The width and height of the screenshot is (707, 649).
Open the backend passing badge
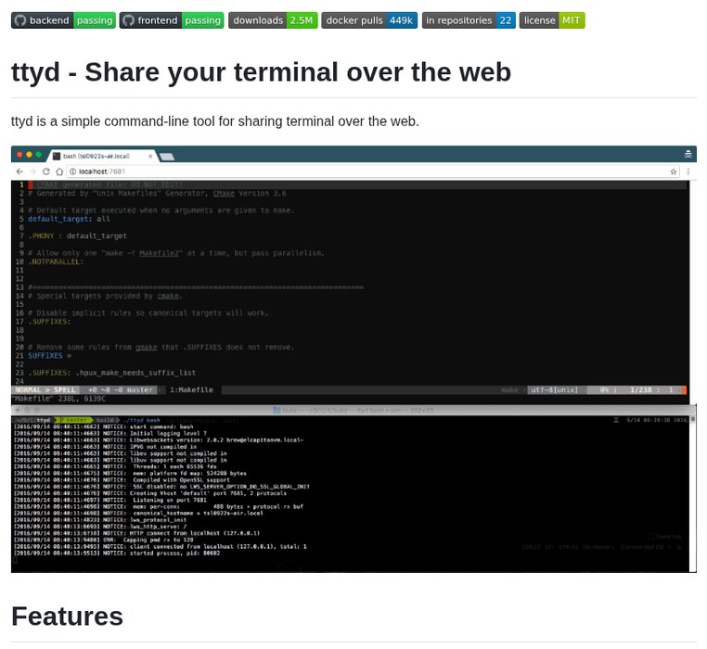coord(63,20)
